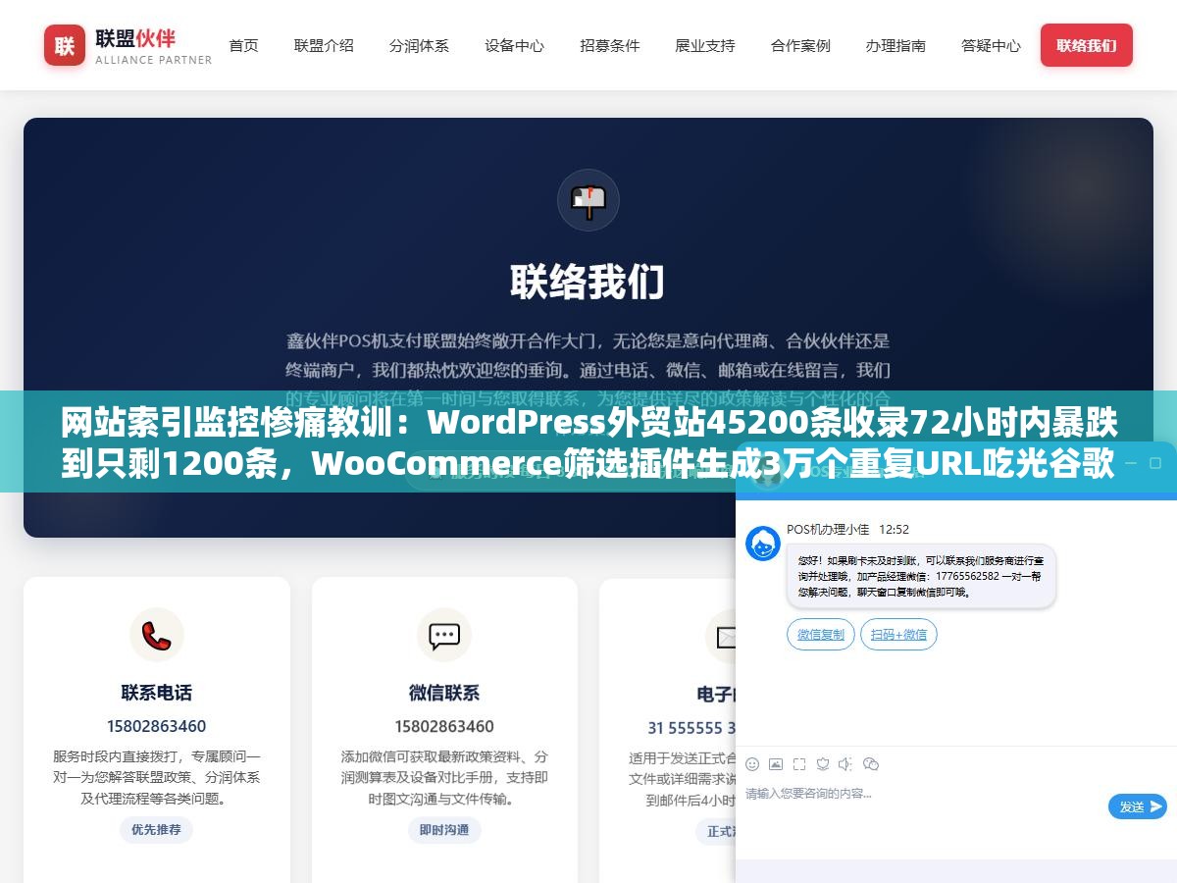Click the 12:52 chat timestamp
This screenshot has height=883, width=1177.
coord(894,529)
